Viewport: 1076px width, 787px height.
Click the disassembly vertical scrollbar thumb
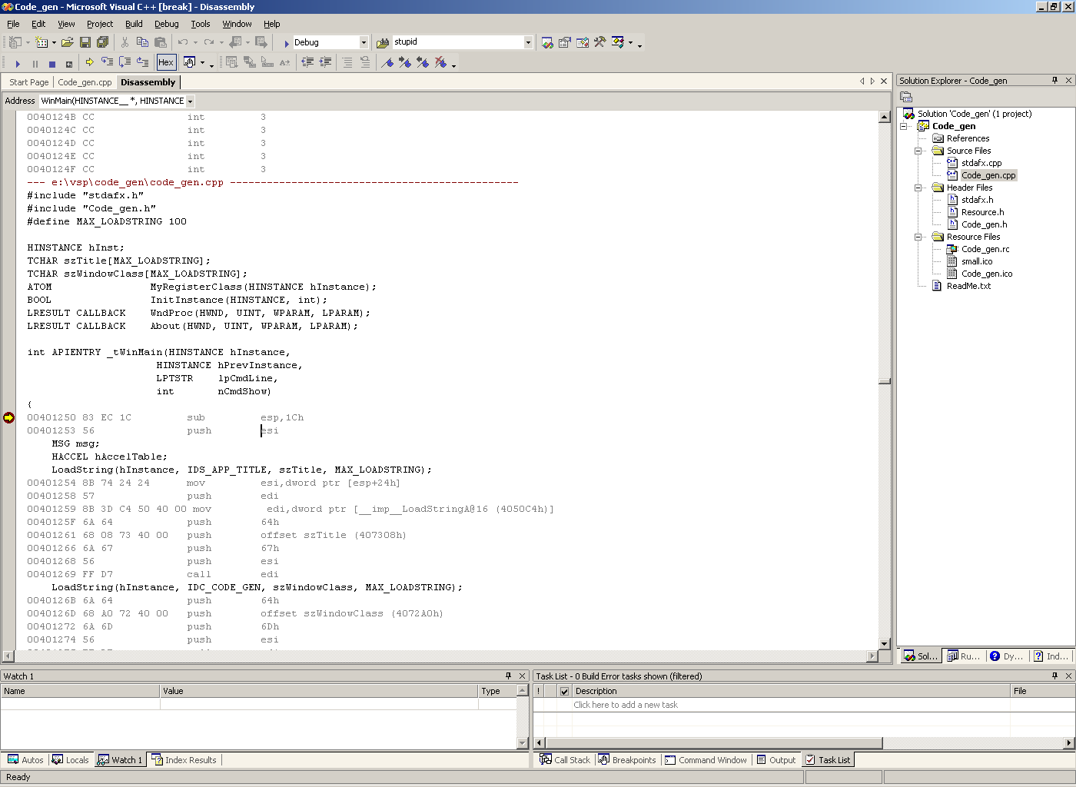click(885, 380)
